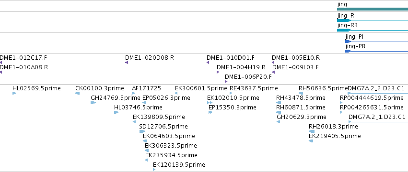Click the EK306323.5prime EST arrow
408x172 pixels.
pyautogui.click(x=147, y=150)
